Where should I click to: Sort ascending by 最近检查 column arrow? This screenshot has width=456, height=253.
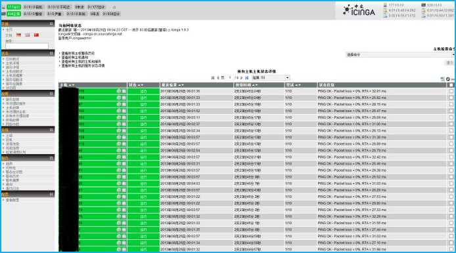pos(180,85)
